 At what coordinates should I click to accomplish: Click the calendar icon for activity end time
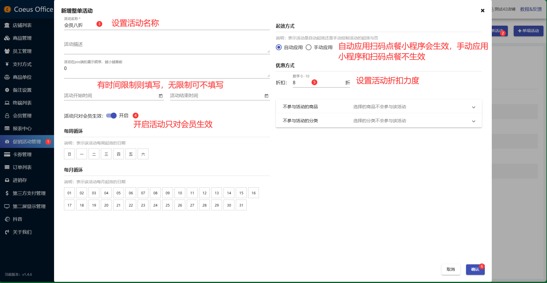(266, 96)
